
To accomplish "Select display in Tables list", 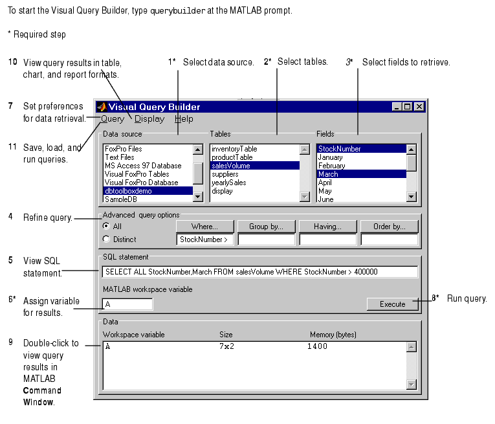I will point(255,191).
